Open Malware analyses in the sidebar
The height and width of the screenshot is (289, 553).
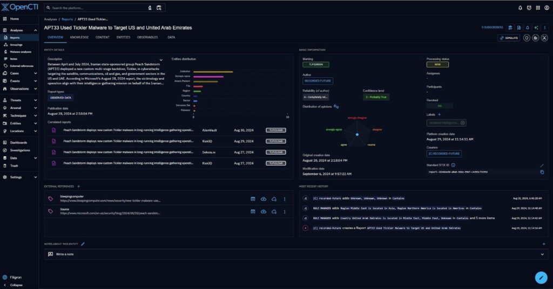click(x=21, y=52)
